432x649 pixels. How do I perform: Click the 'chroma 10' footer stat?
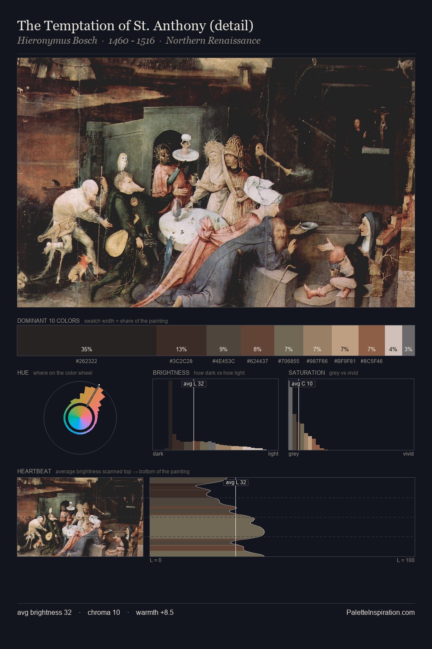[x=104, y=612]
